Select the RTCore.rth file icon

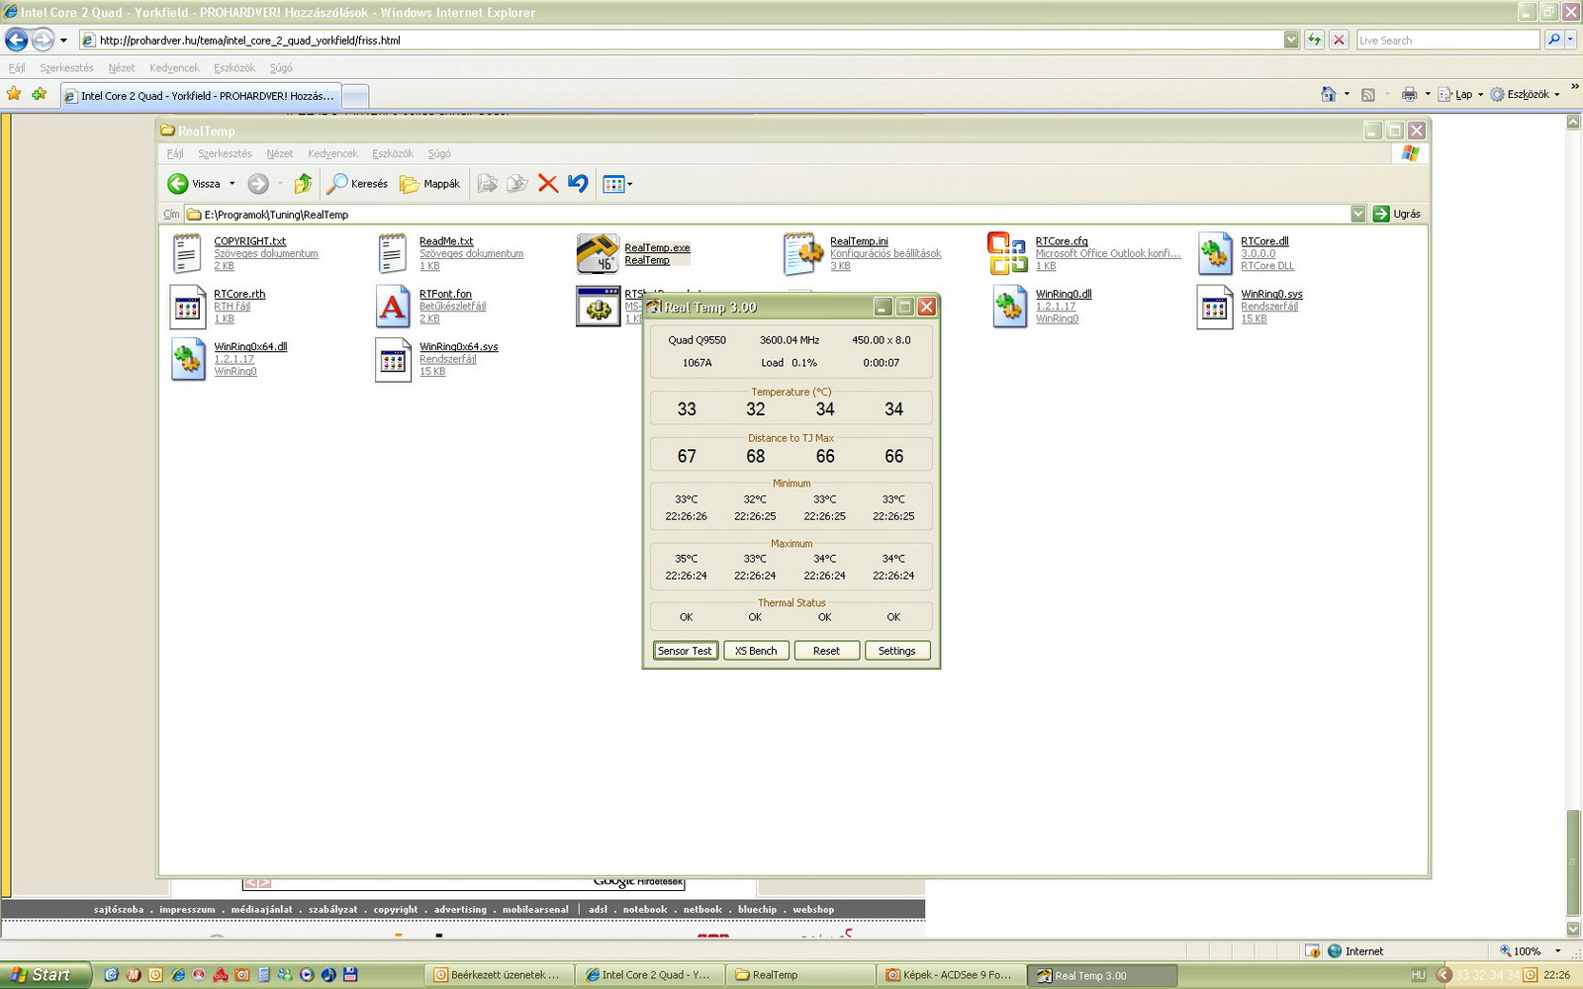tap(187, 307)
